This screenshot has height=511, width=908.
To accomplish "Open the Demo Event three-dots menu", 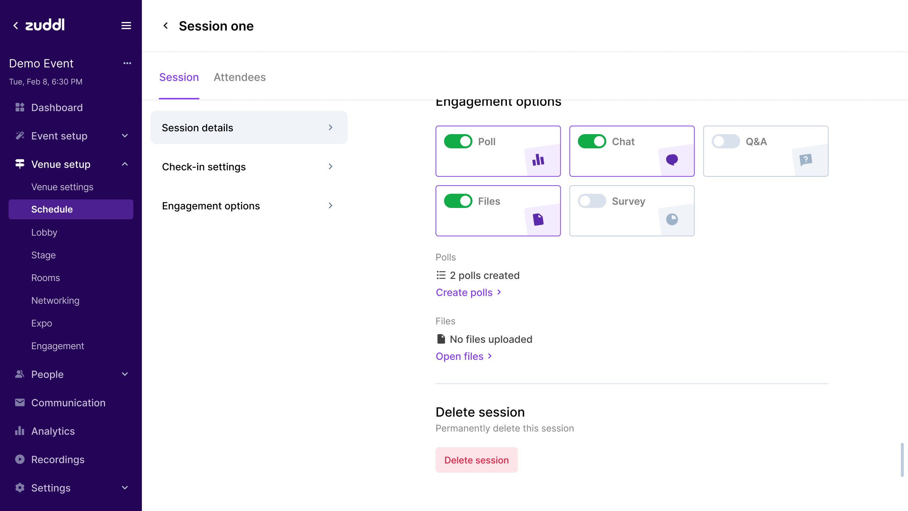I will [127, 63].
